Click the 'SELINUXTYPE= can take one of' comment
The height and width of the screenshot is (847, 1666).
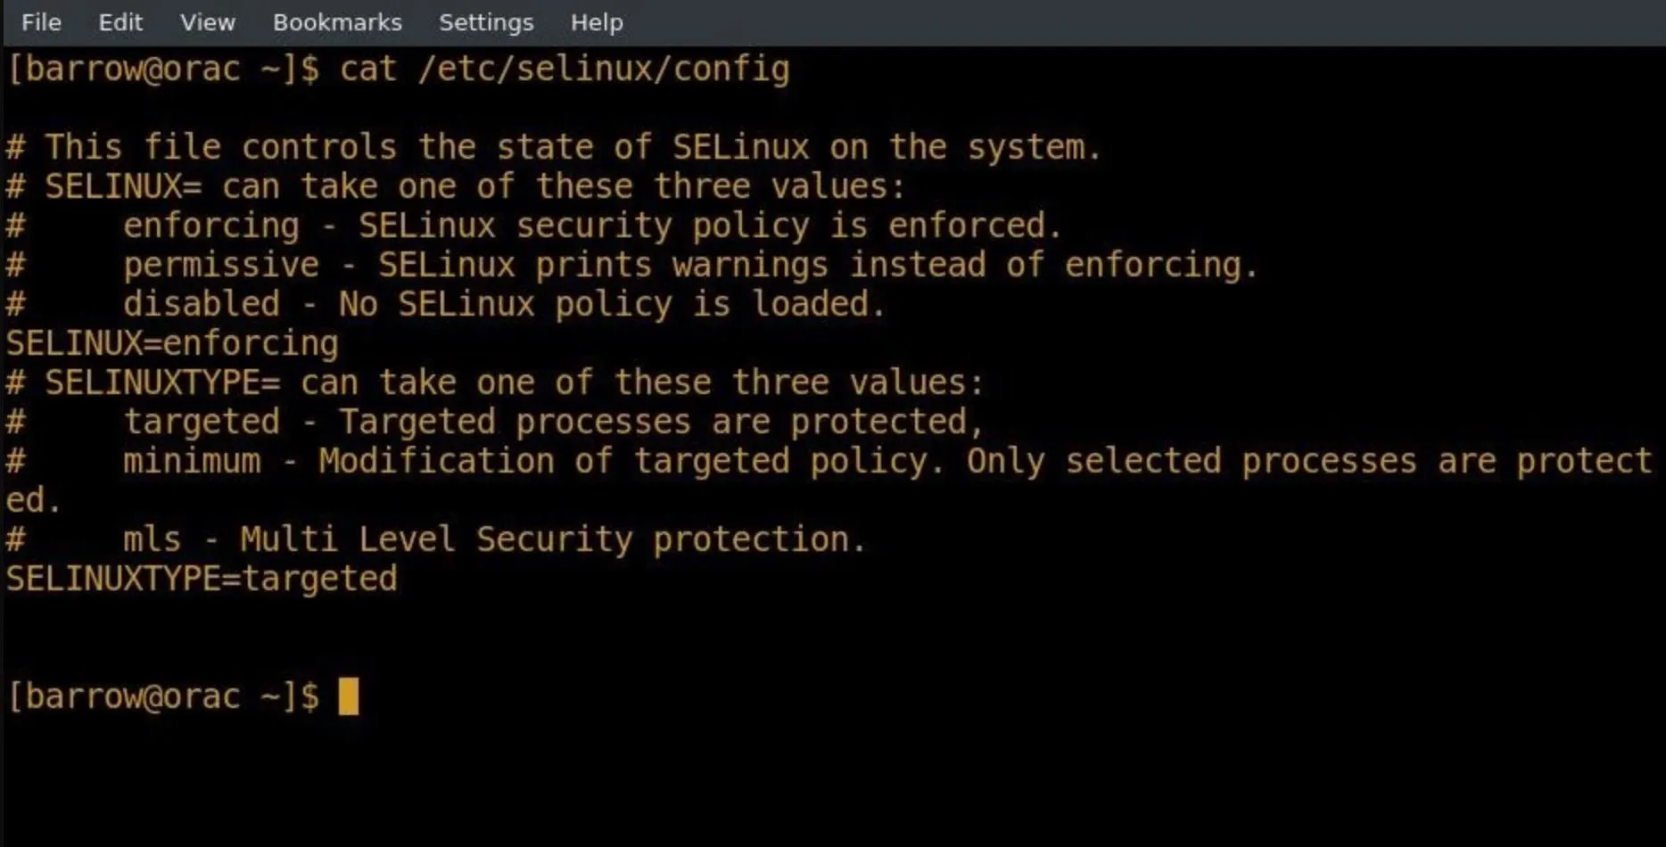(514, 382)
